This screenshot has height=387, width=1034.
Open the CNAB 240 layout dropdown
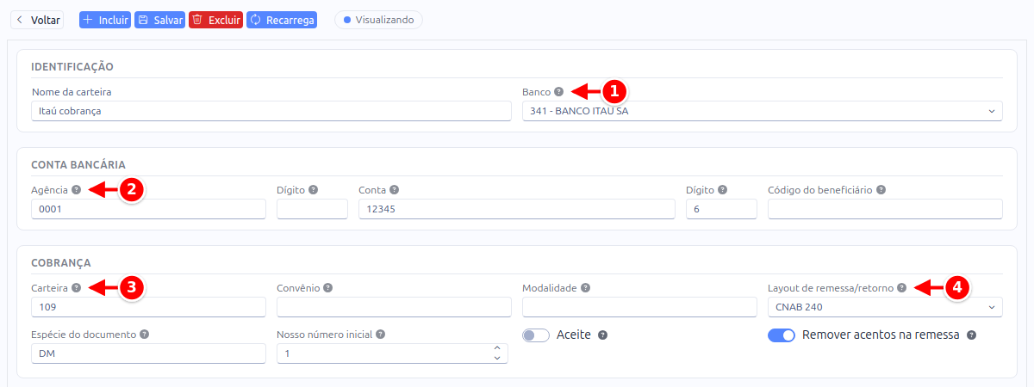(x=885, y=307)
